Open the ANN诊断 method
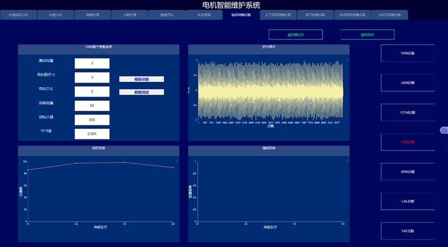This screenshot has width=448, height=247. point(408,171)
